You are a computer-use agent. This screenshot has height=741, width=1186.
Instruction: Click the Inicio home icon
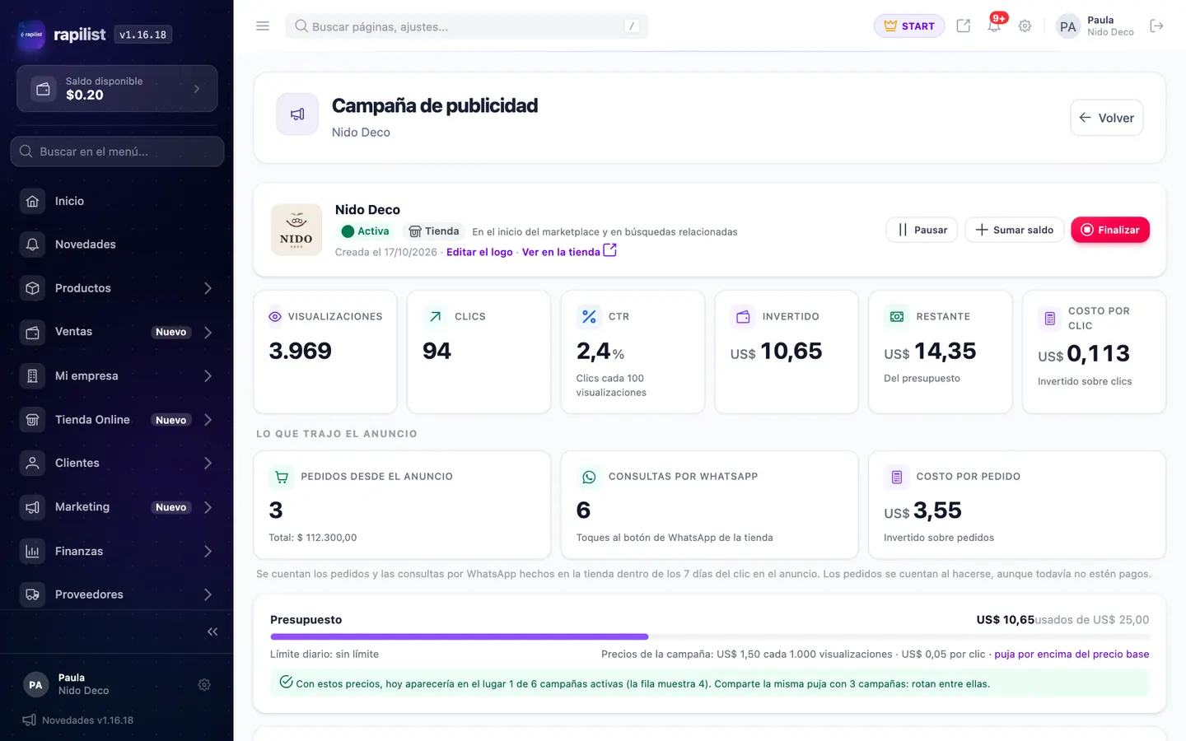point(32,201)
